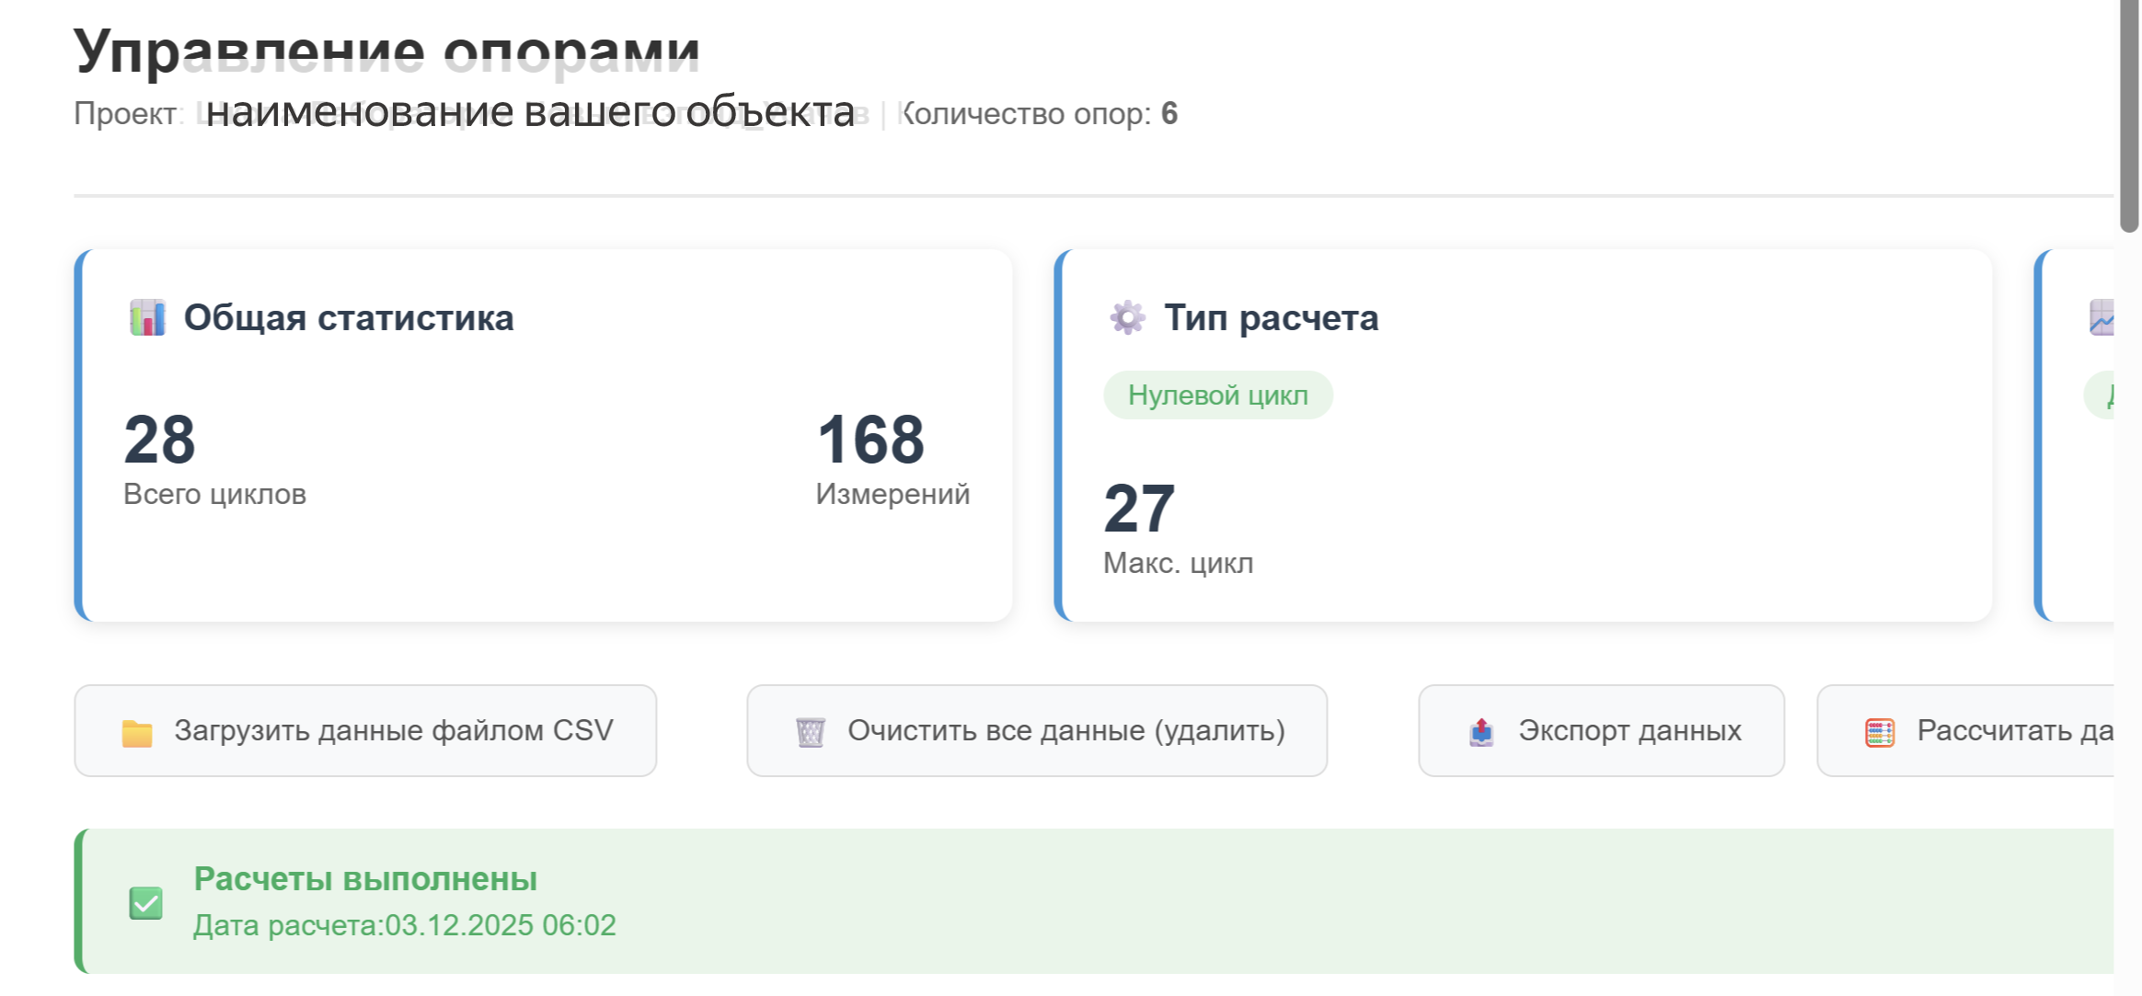Click the Количество опор: 6 label

[1038, 114]
